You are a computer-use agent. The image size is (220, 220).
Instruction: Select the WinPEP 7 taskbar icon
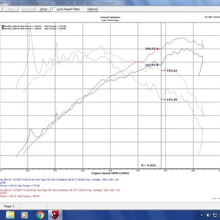(55, 215)
